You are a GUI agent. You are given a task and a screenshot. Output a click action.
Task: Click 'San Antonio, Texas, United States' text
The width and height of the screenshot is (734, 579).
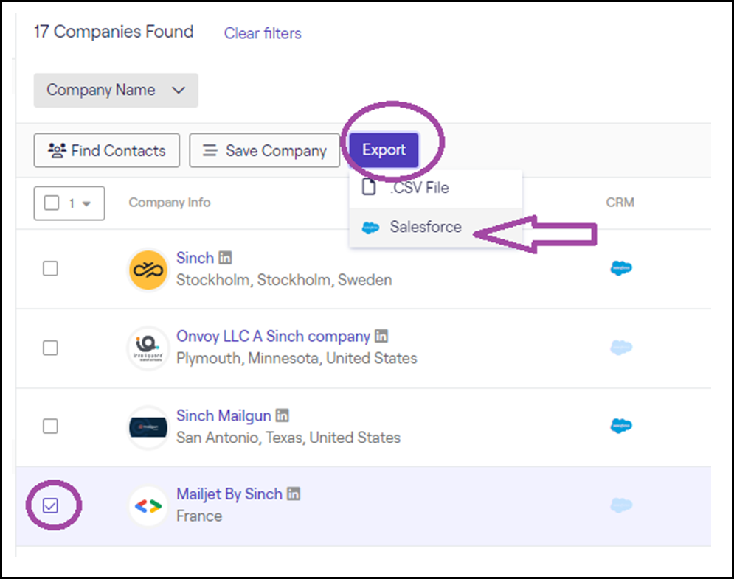coord(288,438)
